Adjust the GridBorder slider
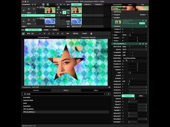This screenshot has height=127, width=170. [x=138, y=81]
